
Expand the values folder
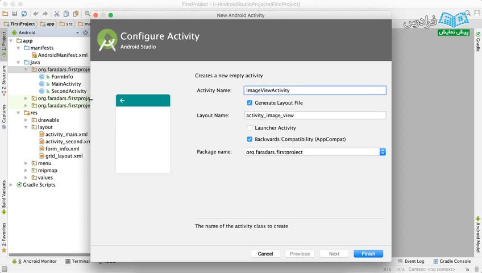tap(26, 177)
